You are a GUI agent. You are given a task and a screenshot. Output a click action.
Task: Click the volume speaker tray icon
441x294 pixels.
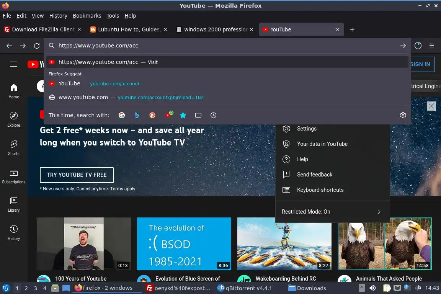coord(372,288)
